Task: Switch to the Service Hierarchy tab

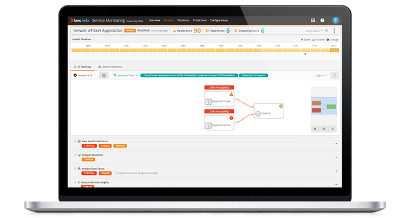Action: pos(110,66)
